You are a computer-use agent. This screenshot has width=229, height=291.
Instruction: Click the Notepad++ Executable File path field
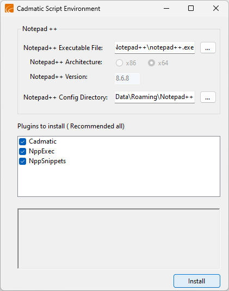point(154,48)
